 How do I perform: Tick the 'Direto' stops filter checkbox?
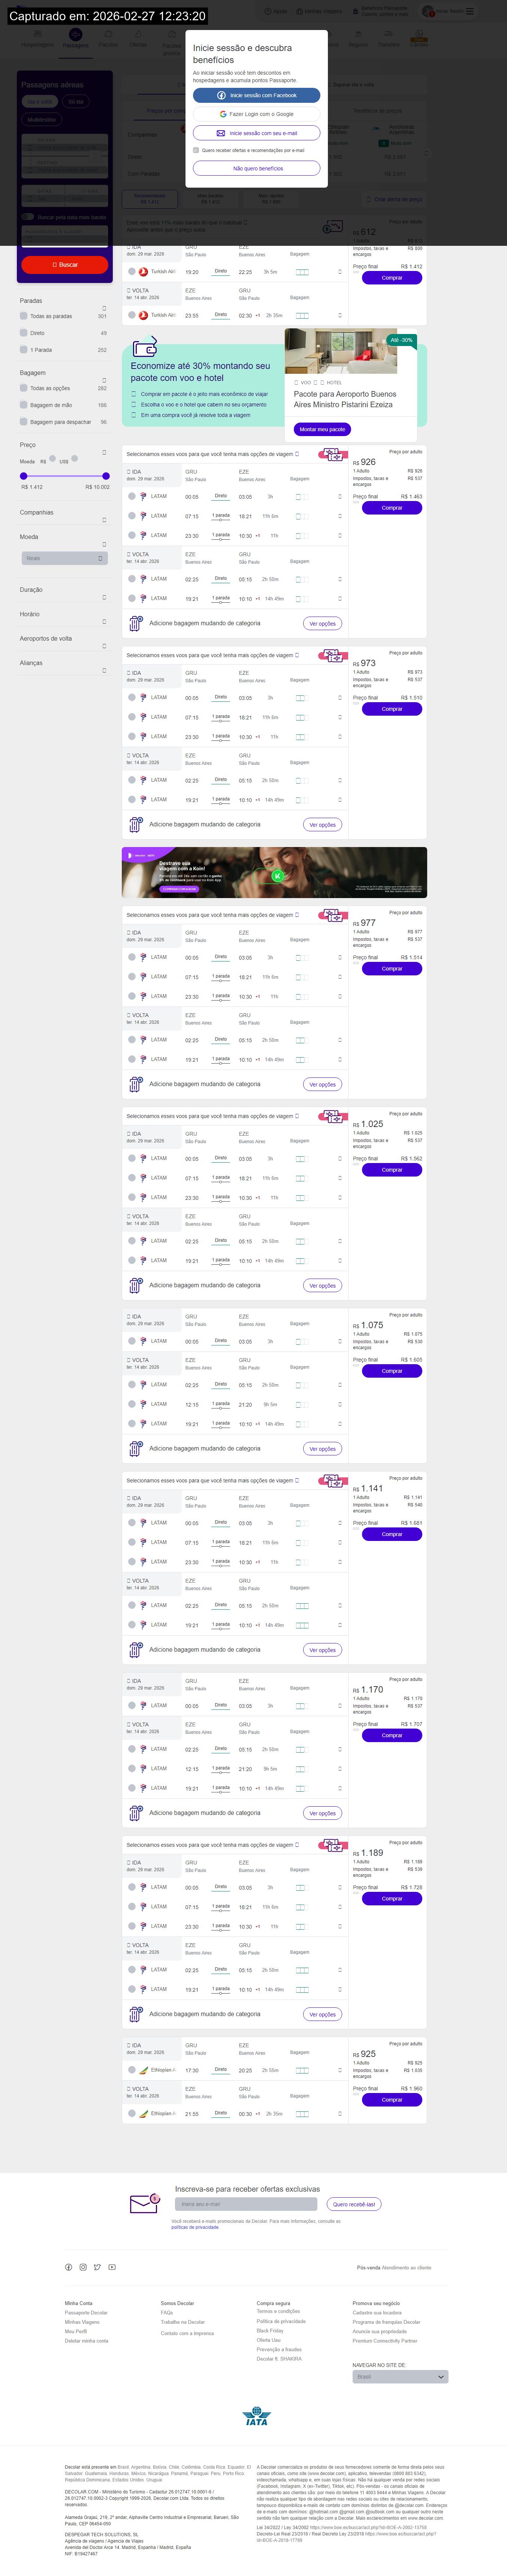pyautogui.click(x=24, y=333)
